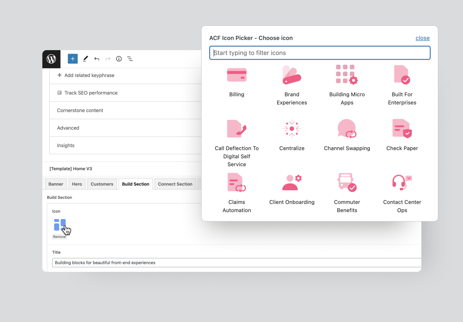The width and height of the screenshot is (463, 322).
Task: Choose the Client Onboarding icon
Action: tap(291, 183)
